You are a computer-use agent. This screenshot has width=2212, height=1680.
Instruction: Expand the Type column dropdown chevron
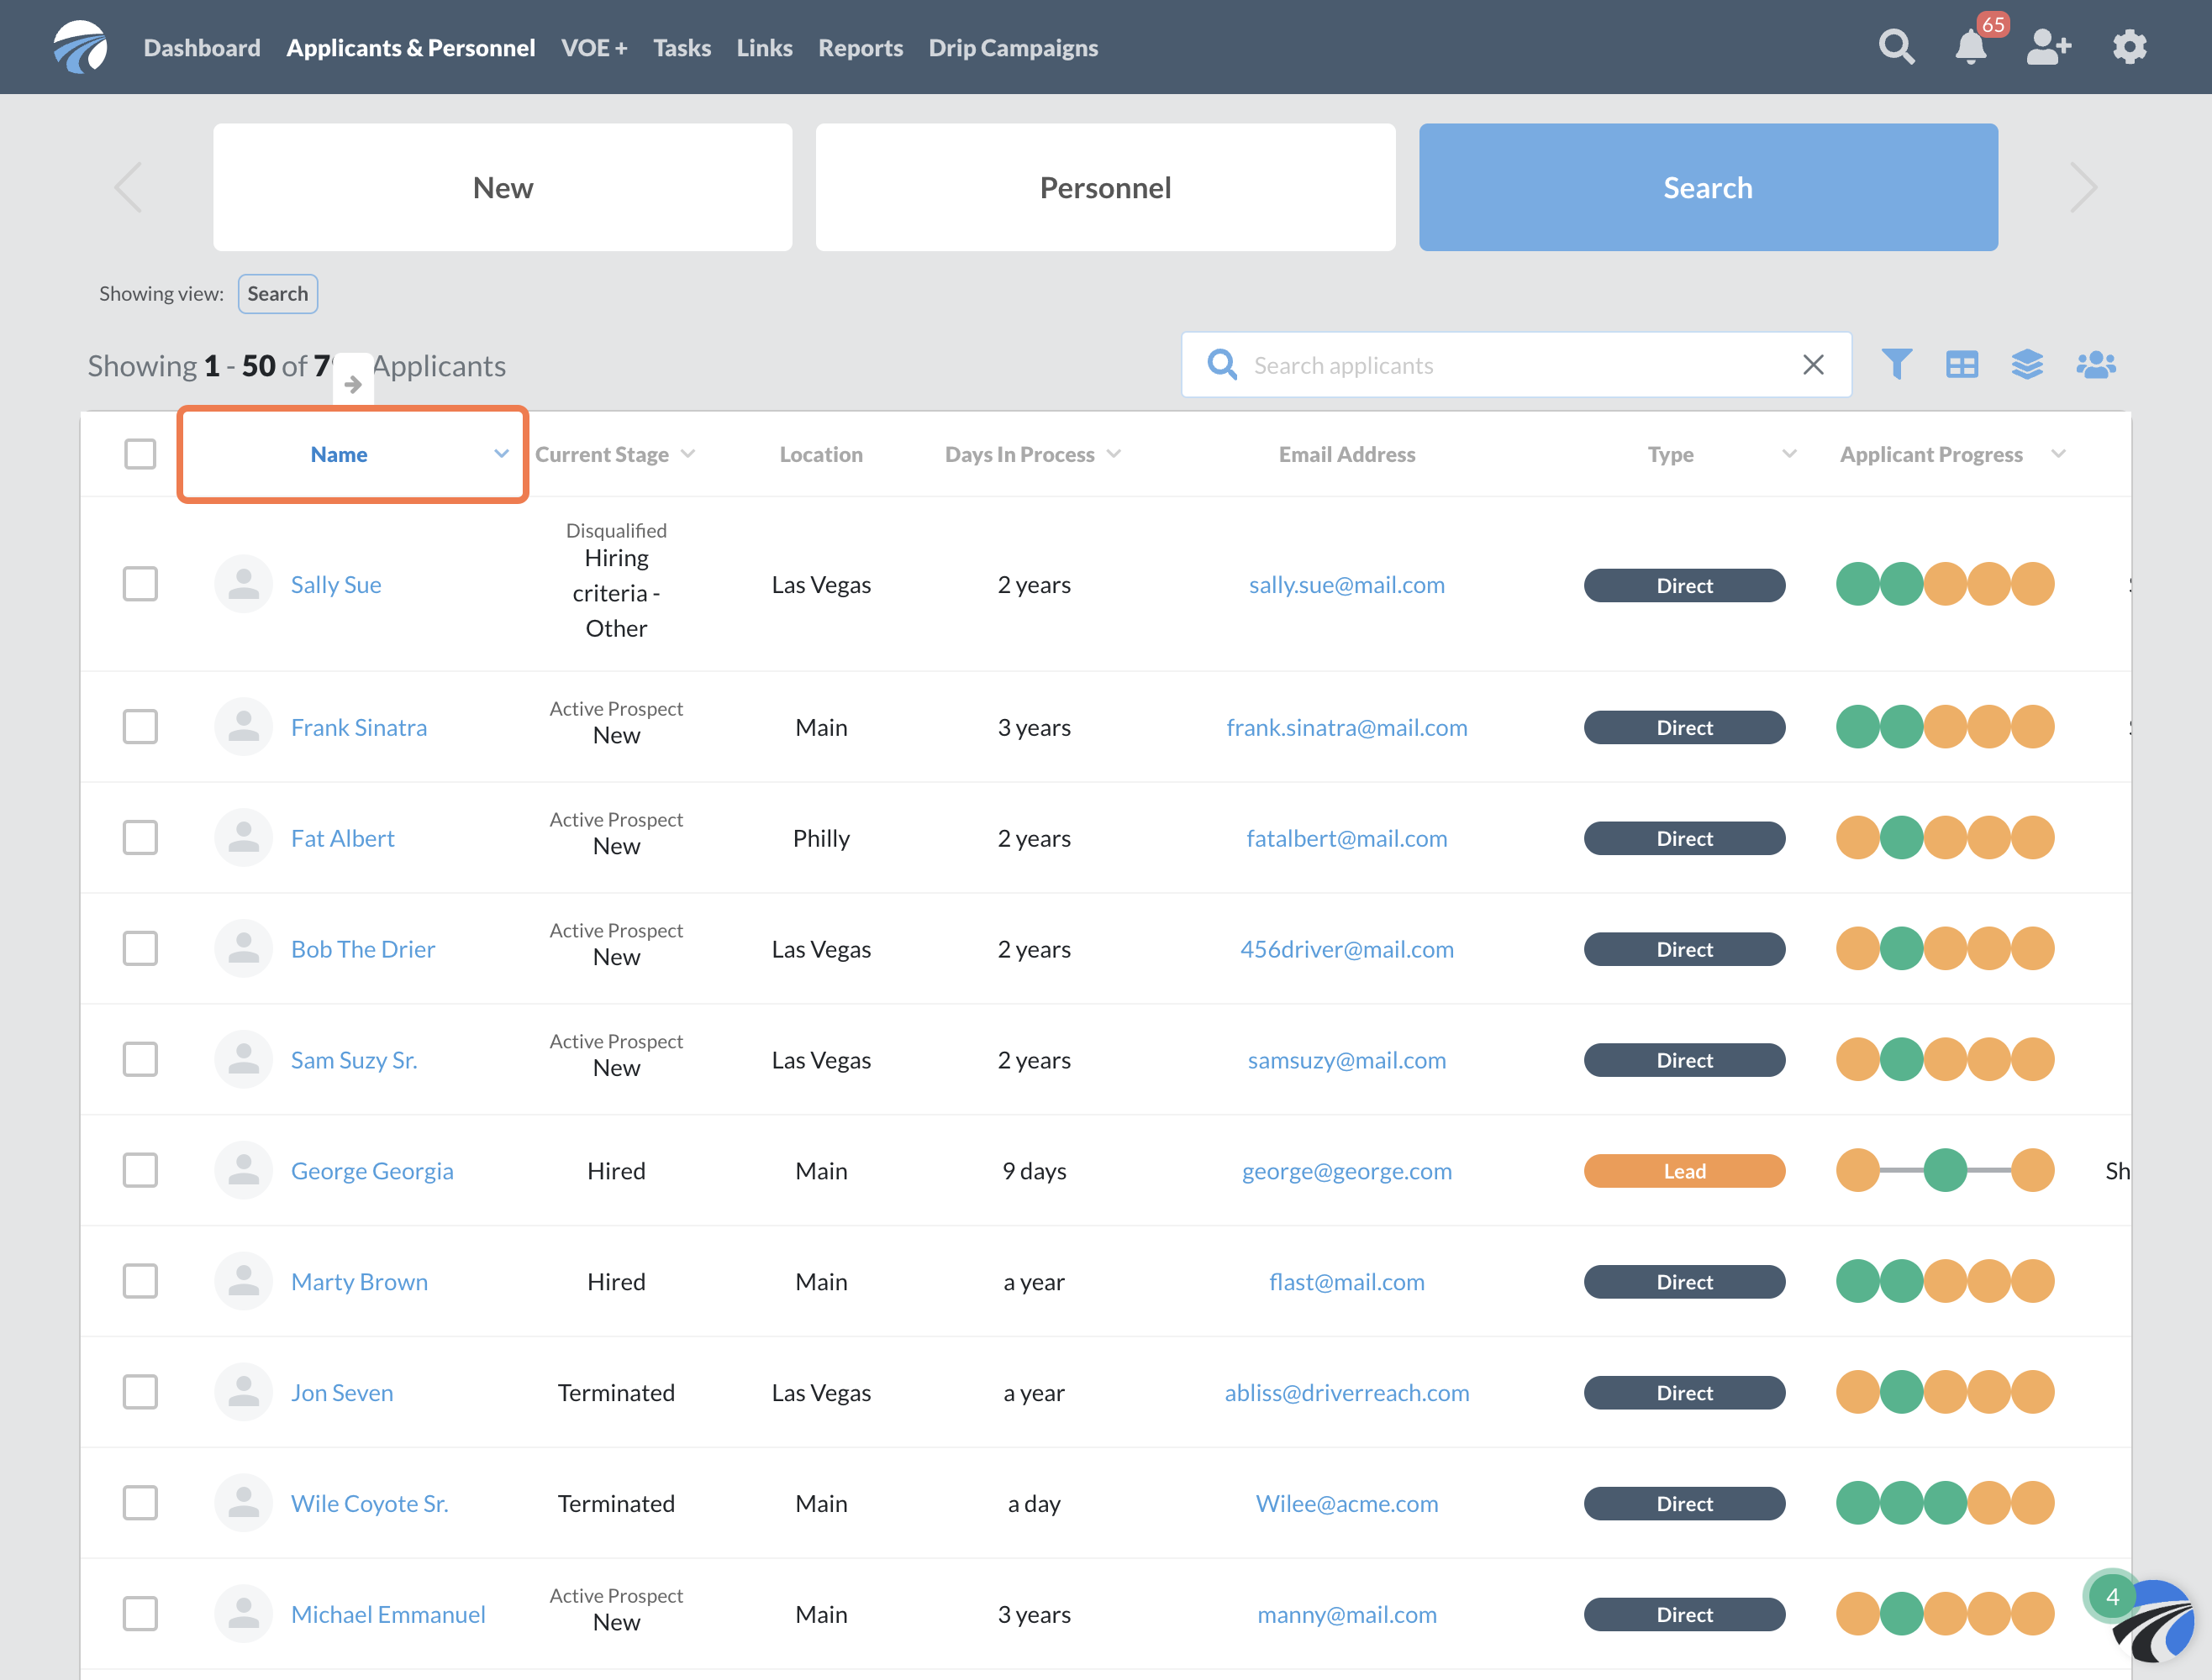[1790, 454]
